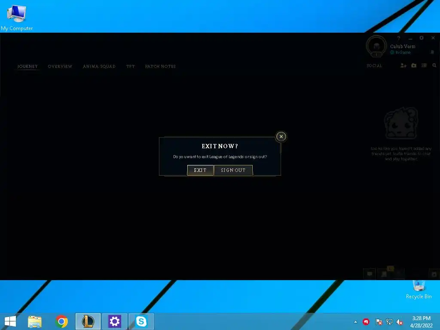Click the clipboard icon beside status

[x=432, y=52]
